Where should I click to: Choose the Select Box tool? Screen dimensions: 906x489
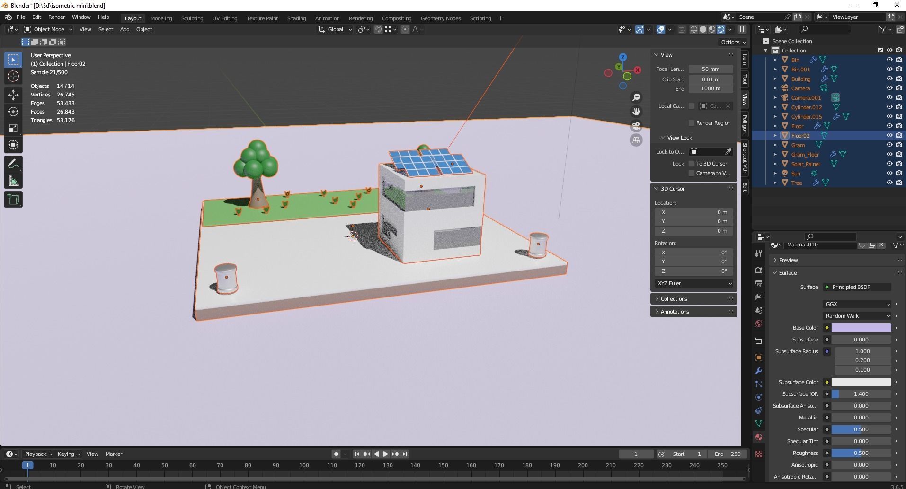tap(13, 60)
